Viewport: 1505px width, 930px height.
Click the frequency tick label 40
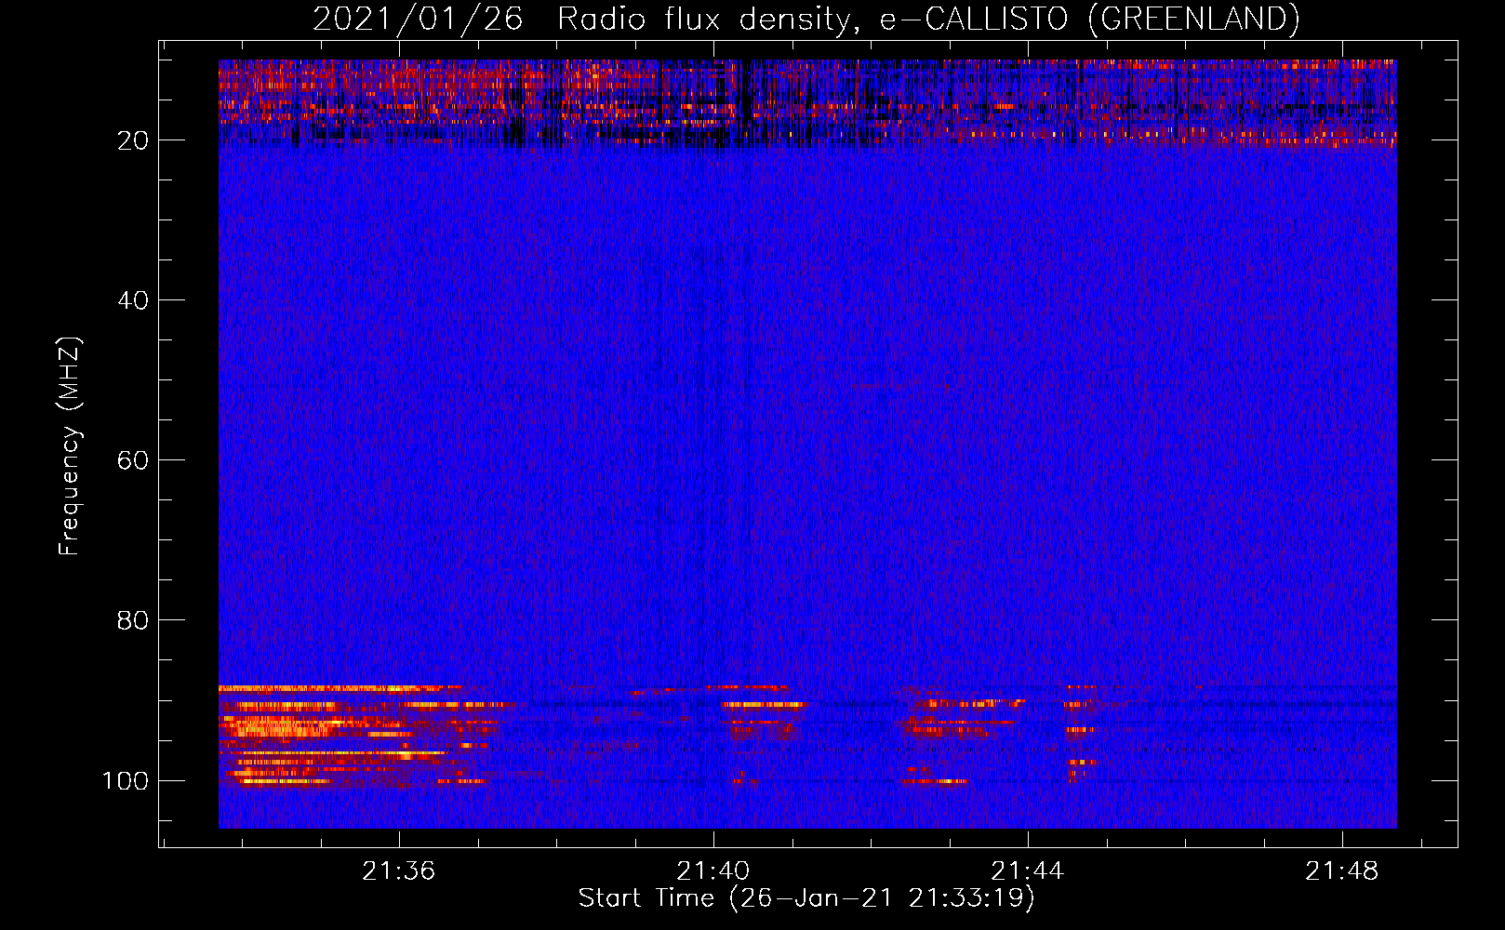coord(133,300)
